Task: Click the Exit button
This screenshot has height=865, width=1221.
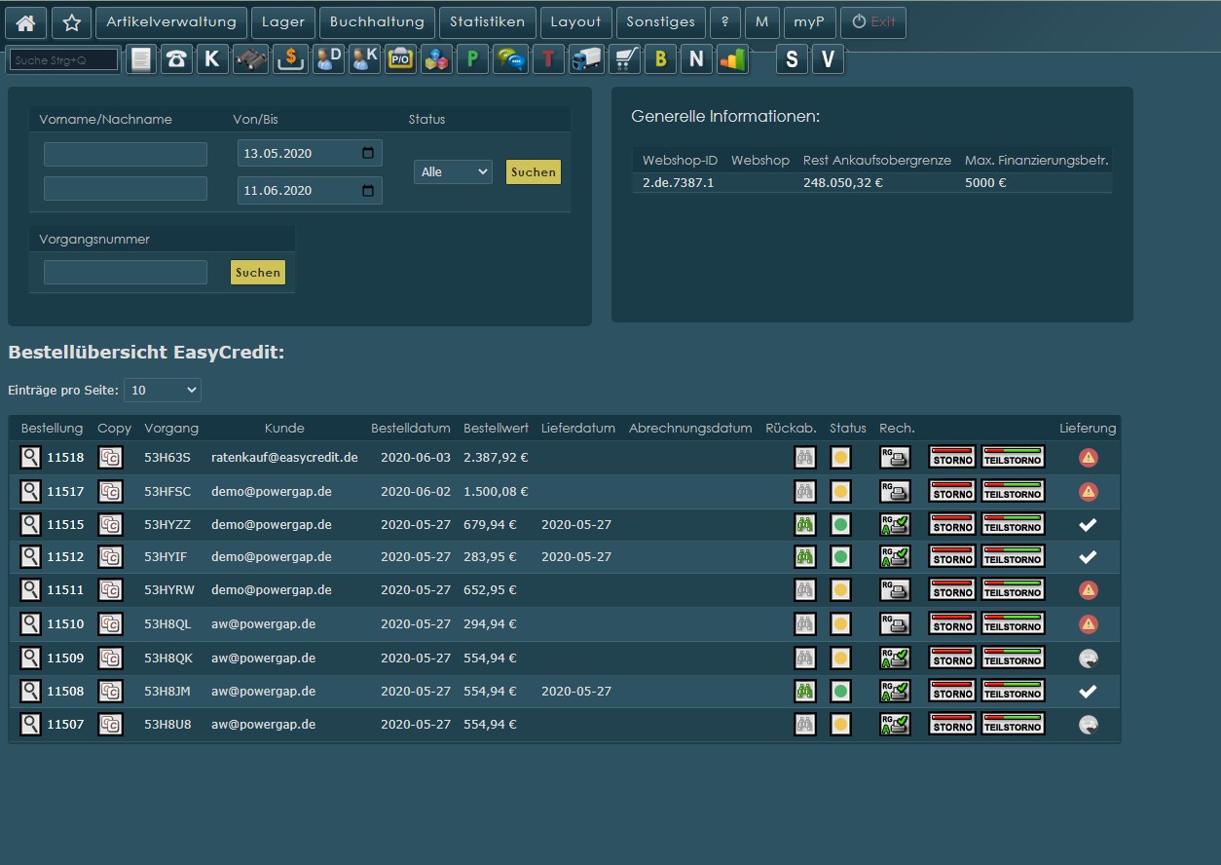Action: (x=872, y=22)
